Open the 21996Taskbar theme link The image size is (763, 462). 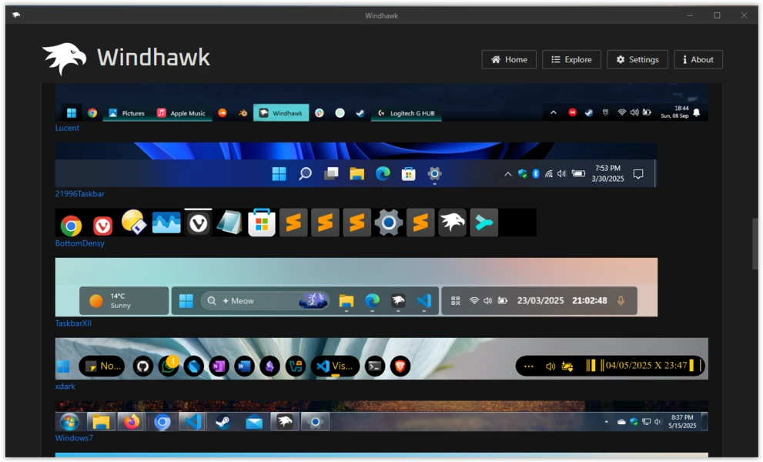(80, 194)
